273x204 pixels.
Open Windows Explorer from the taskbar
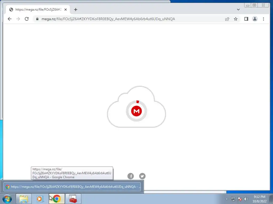tap(24, 199)
